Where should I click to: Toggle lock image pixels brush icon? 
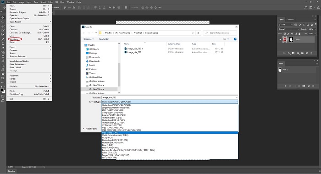coord(288,34)
